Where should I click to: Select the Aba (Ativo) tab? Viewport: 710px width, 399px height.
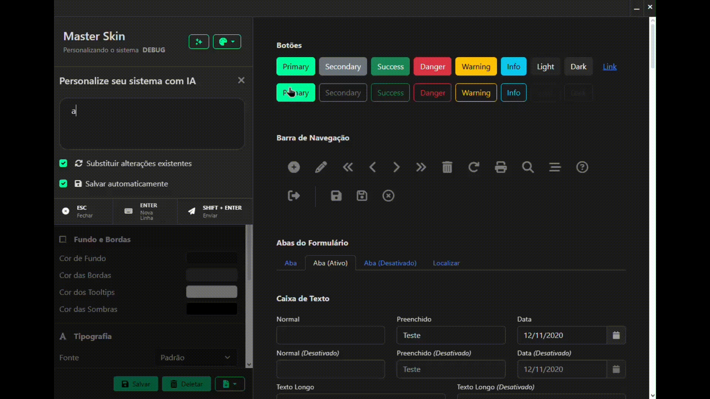(330, 263)
